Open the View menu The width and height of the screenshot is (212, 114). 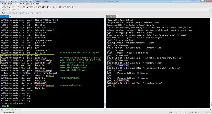[x=16, y=4]
